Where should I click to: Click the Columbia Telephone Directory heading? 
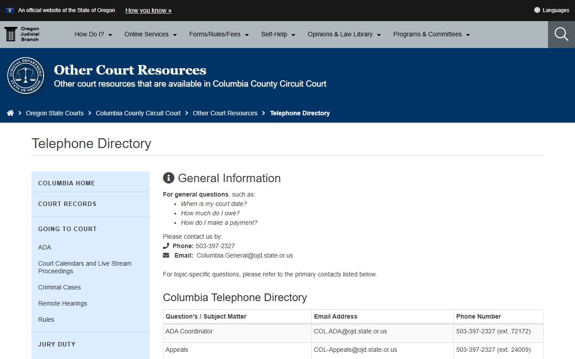[x=235, y=298]
